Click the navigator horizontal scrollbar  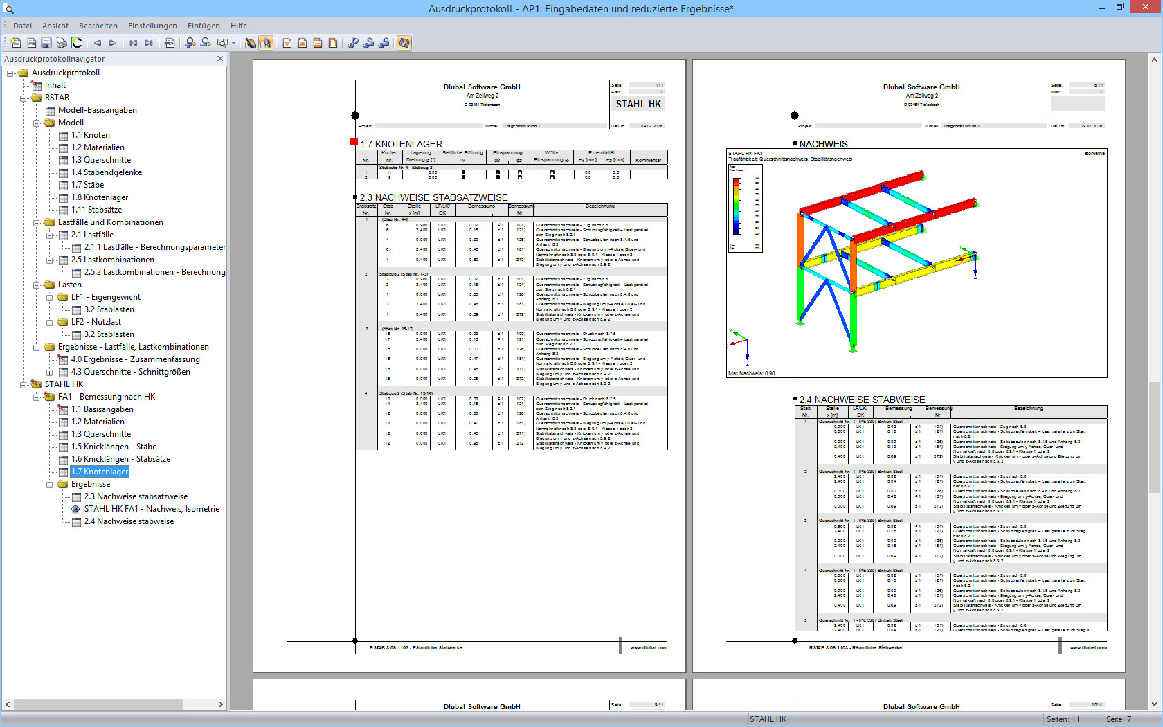[98, 704]
